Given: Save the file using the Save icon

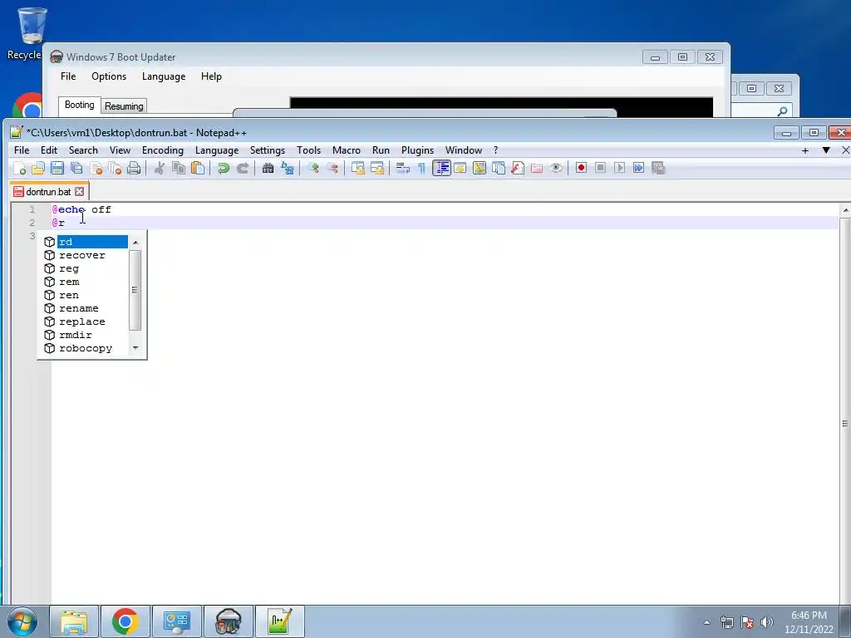Looking at the screenshot, I should [x=57, y=168].
